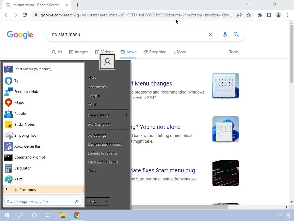This screenshot has width=294, height=221.
Task: Open Snipping Tool
Action: pyautogui.click(x=43, y=136)
